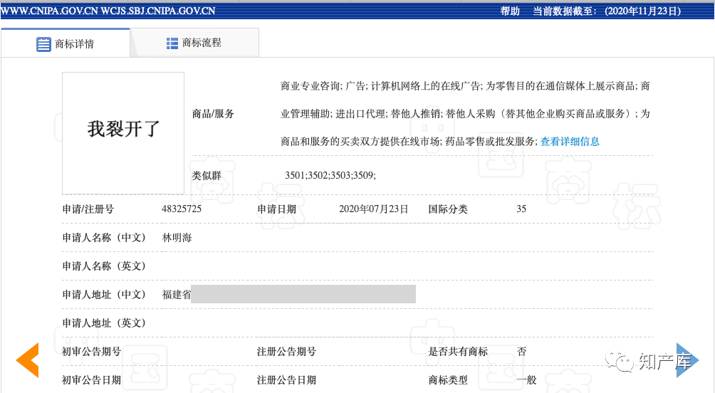Click the 申请人地址（英文） label

point(104,323)
